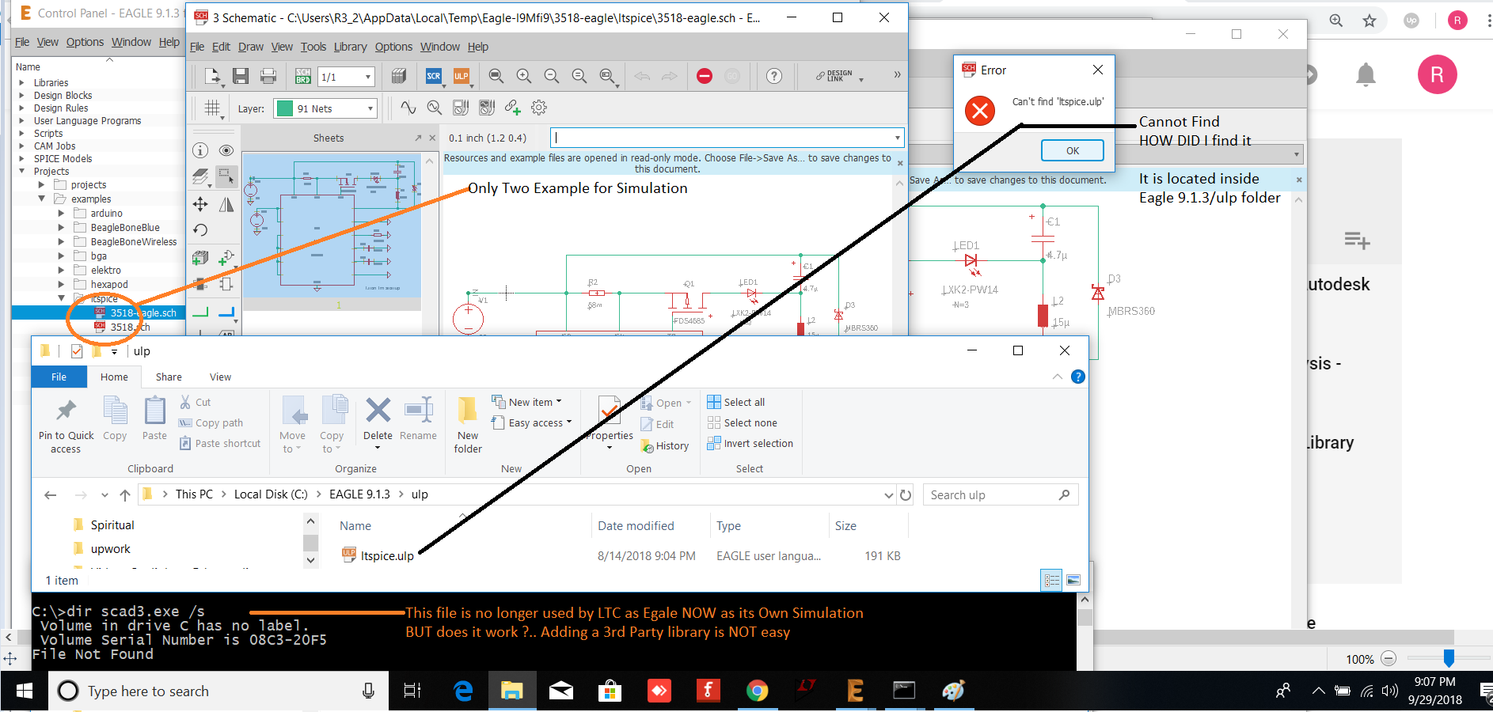Viewport: 1493px width, 712px height.
Task: Switch to the View ribbon tab
Action: coord(220,377)
